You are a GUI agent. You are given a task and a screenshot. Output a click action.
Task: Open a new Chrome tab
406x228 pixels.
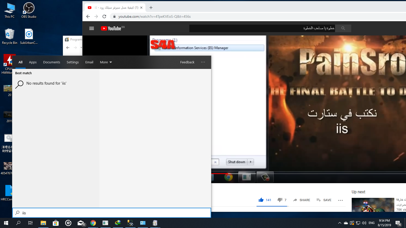[x=151, y=8]
